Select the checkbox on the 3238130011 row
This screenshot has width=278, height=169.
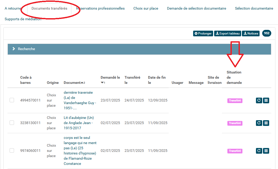coord(12,123)
